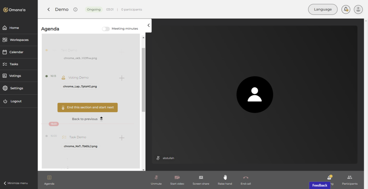Open the Participants panel

pyautogui.click(x=349, y=180)
